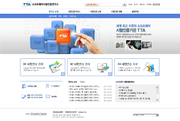Click the orange TTA cube in banner

(x=63, y=36)
